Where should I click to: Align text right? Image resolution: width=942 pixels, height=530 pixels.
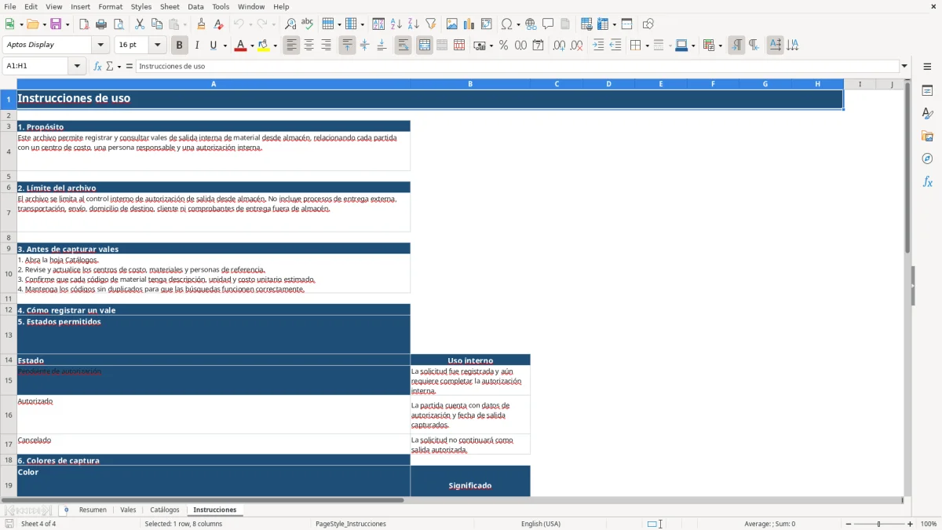coord(326,46)
